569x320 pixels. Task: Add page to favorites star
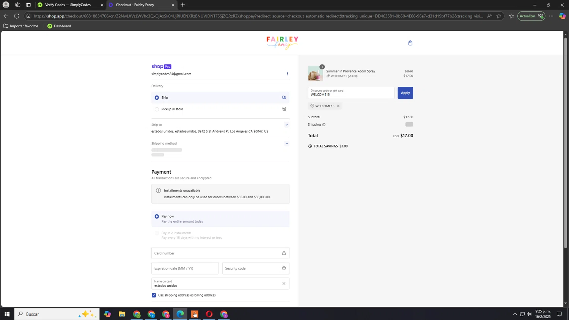499,16
